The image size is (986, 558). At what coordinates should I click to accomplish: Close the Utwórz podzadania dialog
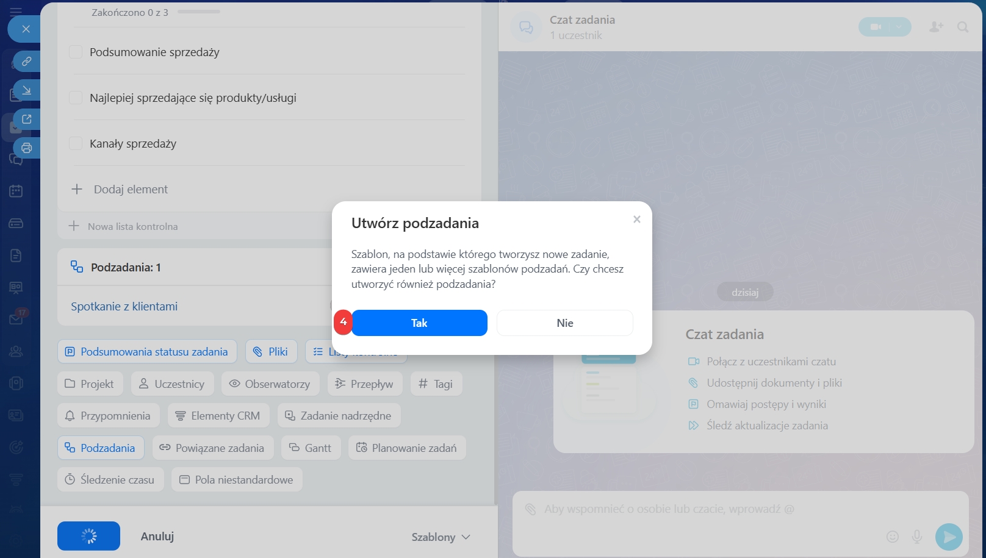click(636, 220)
